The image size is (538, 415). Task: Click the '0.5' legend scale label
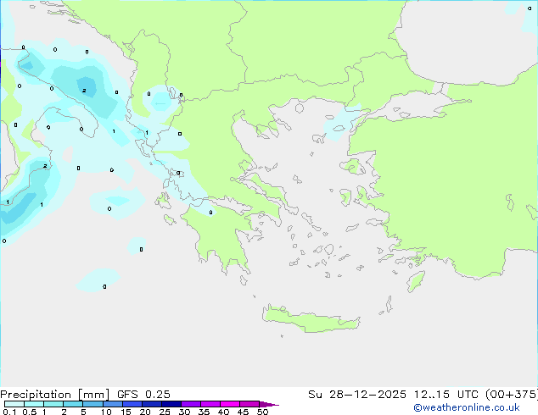pos(30,412)
